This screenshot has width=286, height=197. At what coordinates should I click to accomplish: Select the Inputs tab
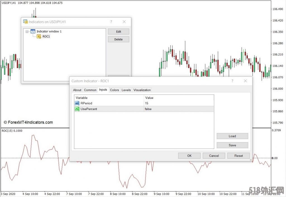coord(103,90)
